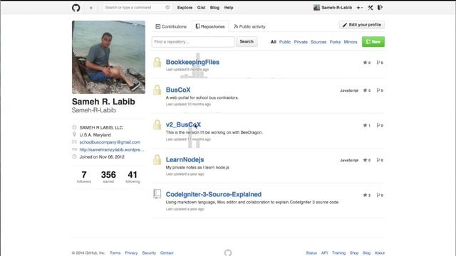Filter repositories by Private
Image resolution: width=456 pixels, height=256 pixels.
(301, 42)
